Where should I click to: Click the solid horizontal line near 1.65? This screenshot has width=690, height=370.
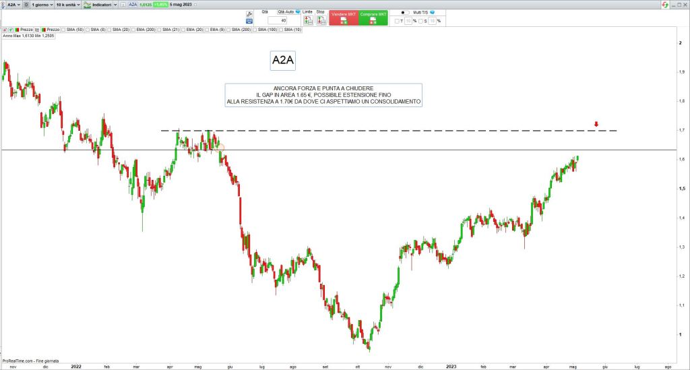[x=339, y=150]
